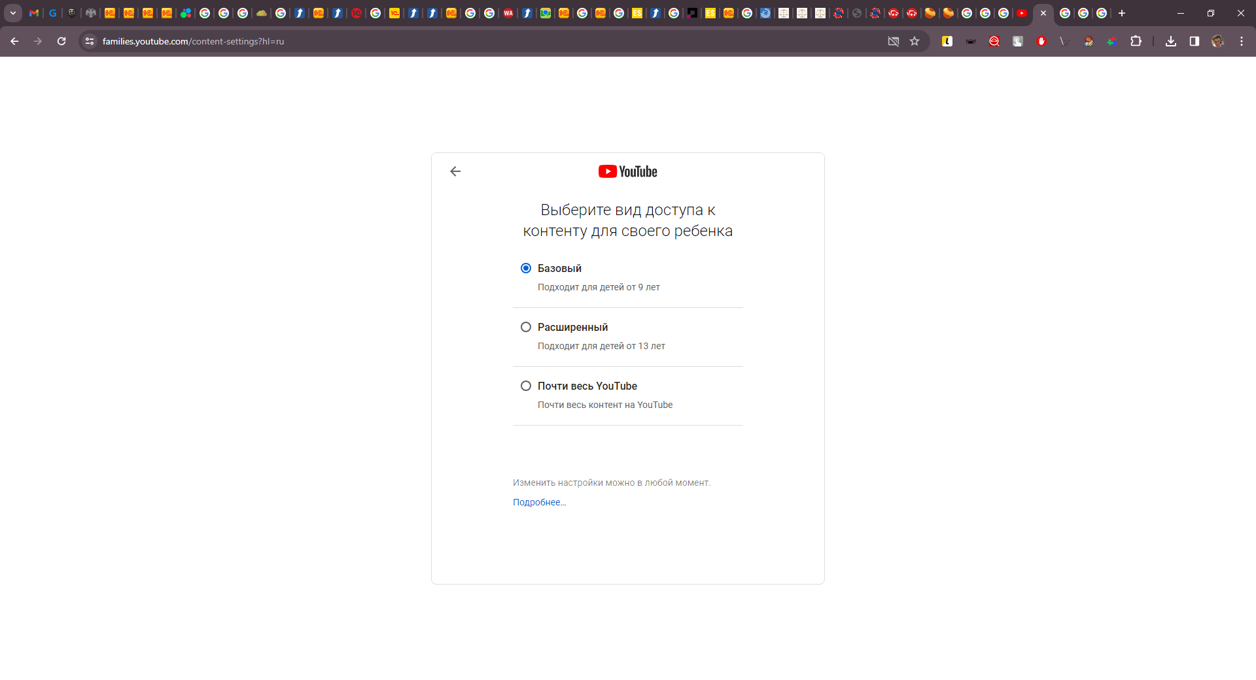Viewport: 1256px width, 680px height.
Task: Select the Базовый access option
Action: coord(526,268)
